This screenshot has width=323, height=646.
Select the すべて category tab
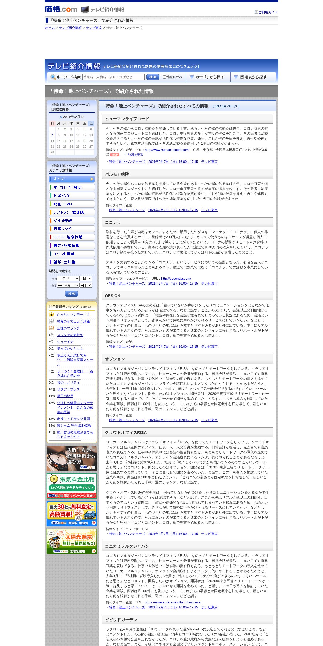(72, 179)
